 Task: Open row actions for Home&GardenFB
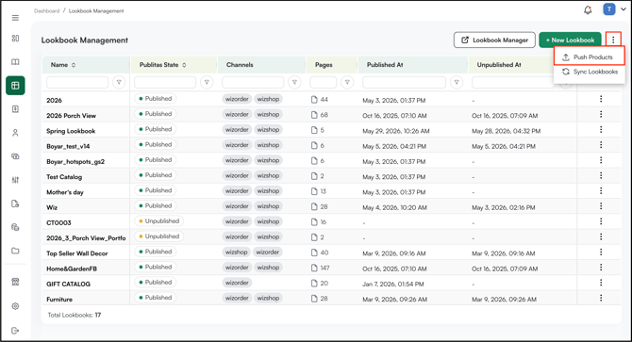(x=601, y=268)
